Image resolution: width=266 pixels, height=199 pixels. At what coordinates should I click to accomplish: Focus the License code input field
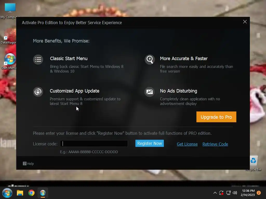pyautogui.click(x=94, y=144)
